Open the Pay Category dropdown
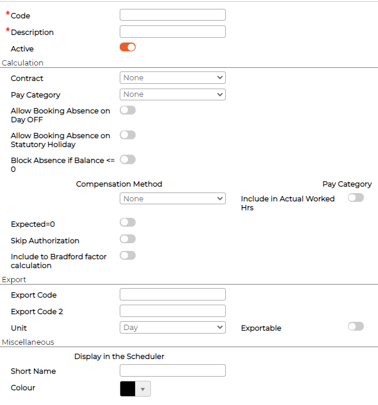Screen dimensions: 378x405 173,94
